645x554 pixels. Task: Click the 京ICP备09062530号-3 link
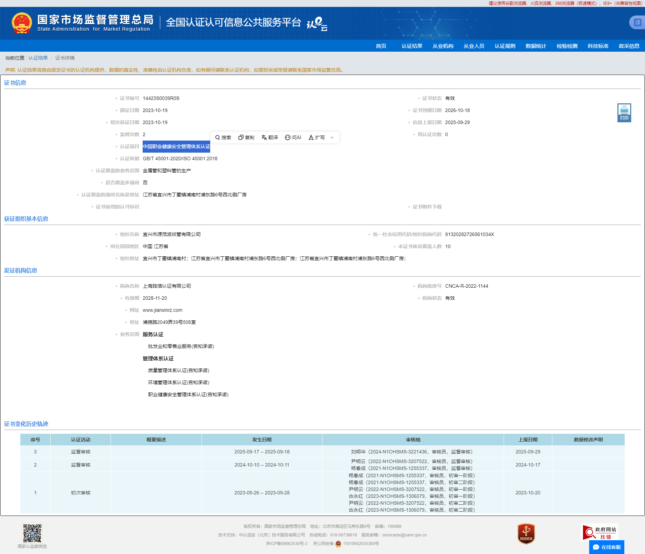[286, 544]
